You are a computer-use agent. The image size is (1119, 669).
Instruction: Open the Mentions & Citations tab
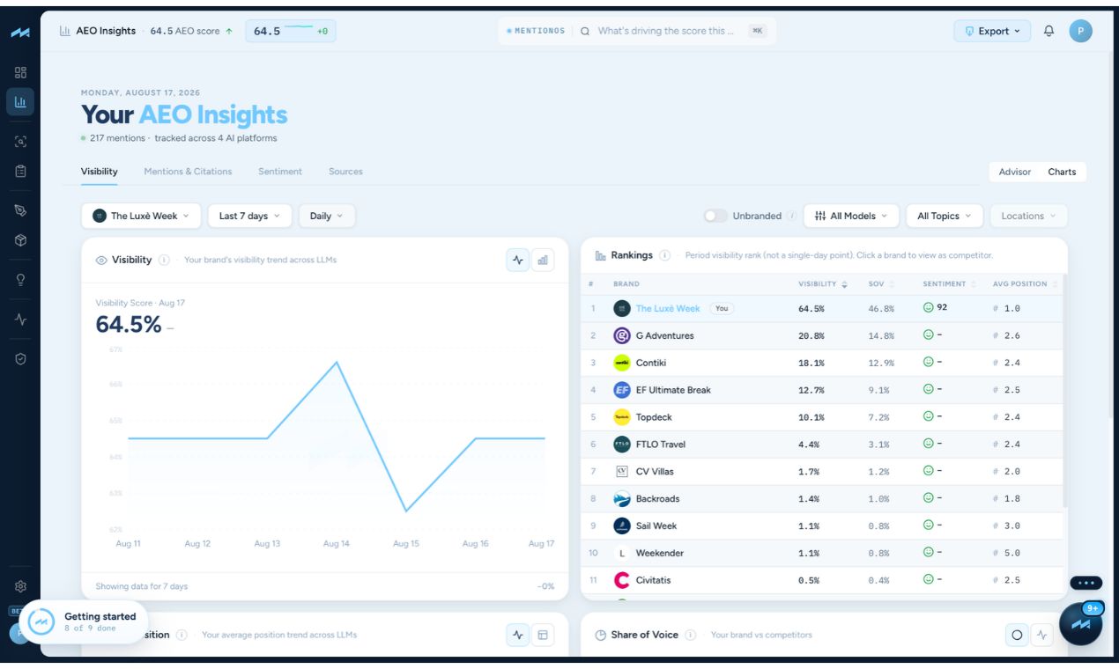[x=188, y=172]
